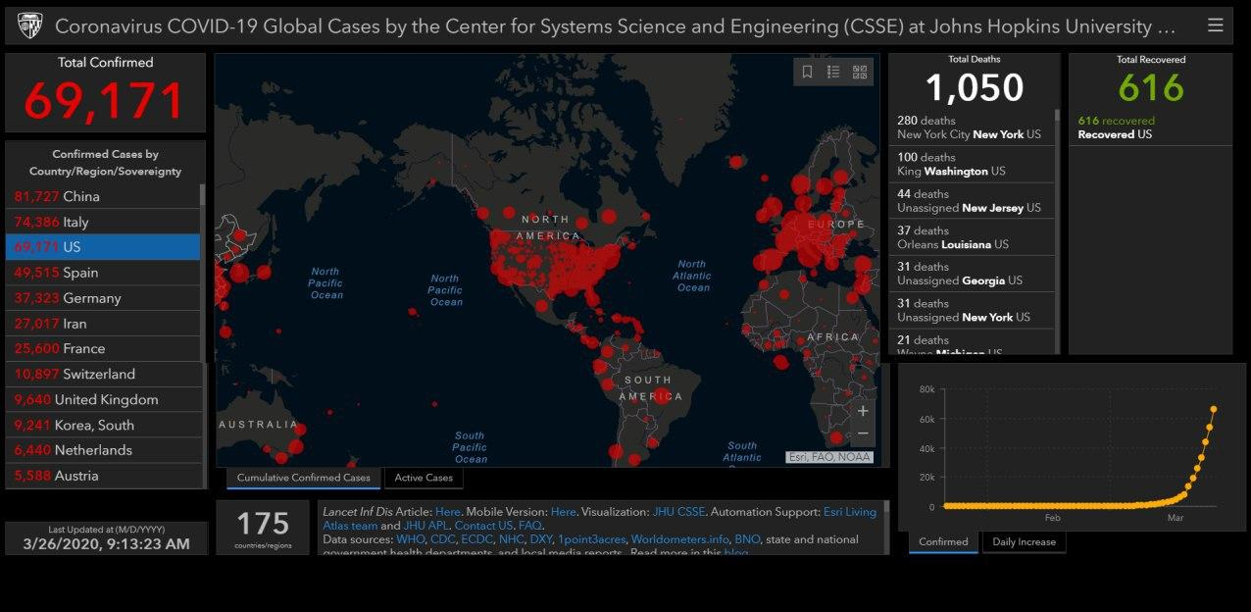This screenshot has height=612, width=1251.
Task: Click the Contact US link
Action: click(483, 526)
